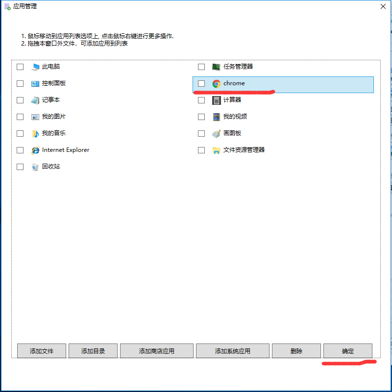Select the 任务管理器 task manager icon
The width and height of the screenshot is (392, 392).
click(x=217, y=67)
